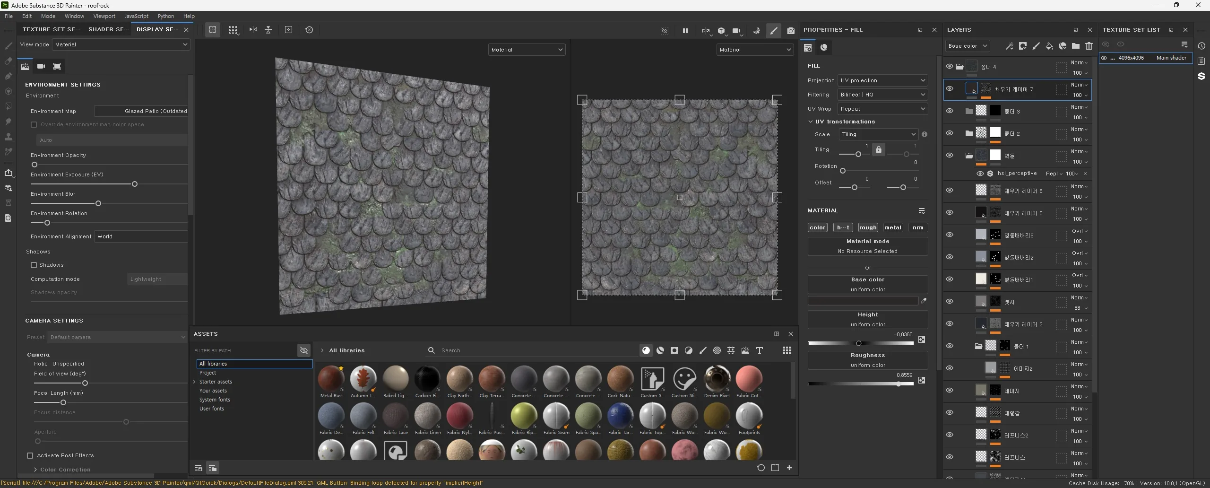Open the Projection dropdown set to UV projection
1210x488 pixels.
coord(882,80)
